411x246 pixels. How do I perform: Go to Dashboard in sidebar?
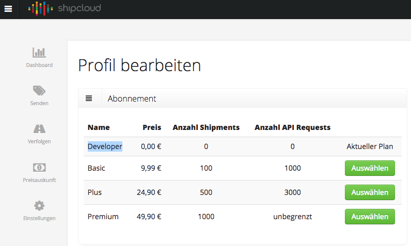click(x=39, y=65)
